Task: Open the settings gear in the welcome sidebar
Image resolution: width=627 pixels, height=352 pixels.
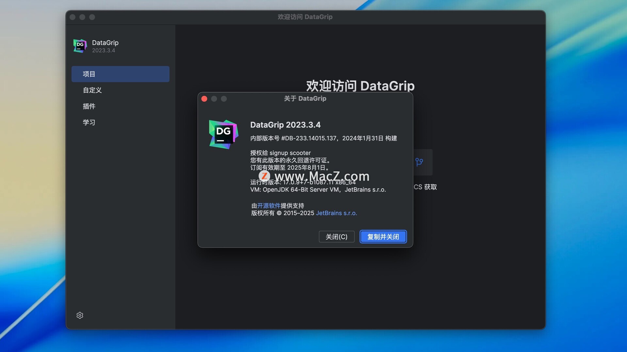Action: coord(80,315)
